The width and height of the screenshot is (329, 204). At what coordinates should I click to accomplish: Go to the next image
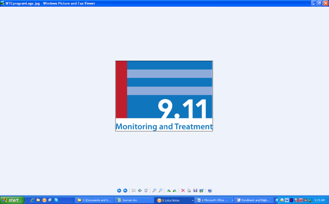pos(125,190)
